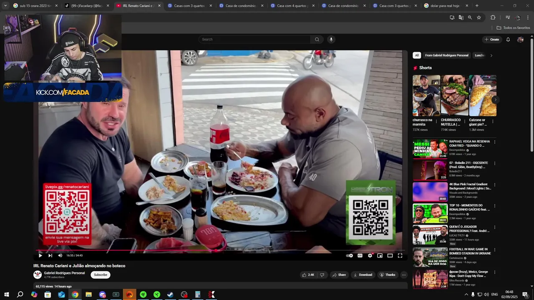
Task: Open 'Don't Copy My Flow' video thumbnail
Action: [430, 279]
